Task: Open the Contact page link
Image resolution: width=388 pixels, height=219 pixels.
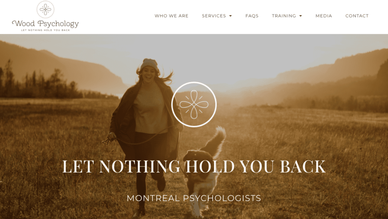Action: pyautogui.click(x=357, y=16)
